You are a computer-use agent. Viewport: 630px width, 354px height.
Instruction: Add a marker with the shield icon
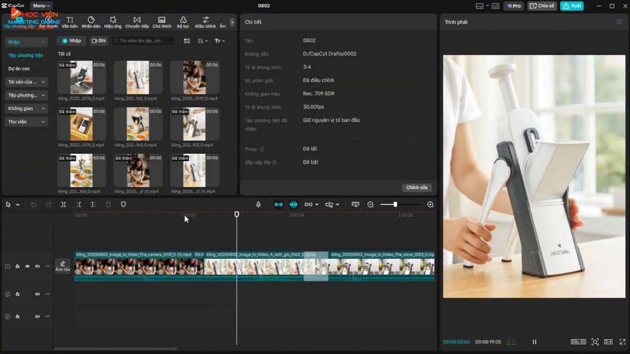click(123, 205)
